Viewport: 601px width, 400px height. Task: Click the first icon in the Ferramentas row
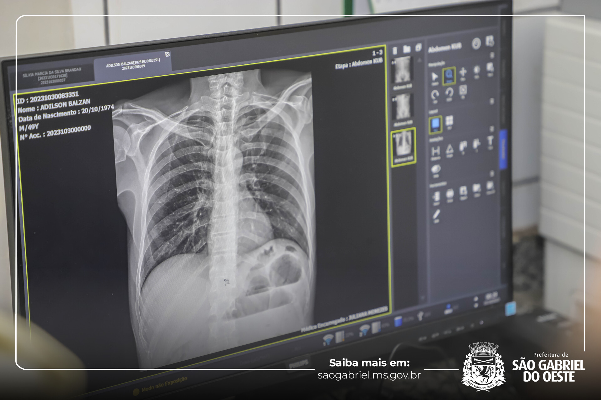coord(436,197)
